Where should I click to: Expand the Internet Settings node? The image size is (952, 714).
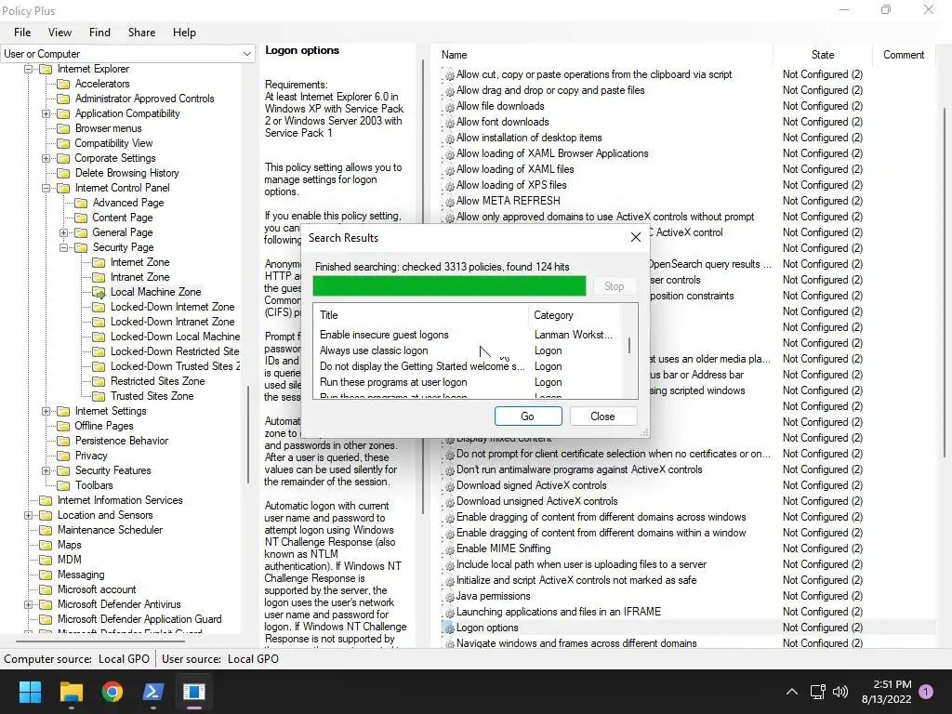click(x=46, y=411)
